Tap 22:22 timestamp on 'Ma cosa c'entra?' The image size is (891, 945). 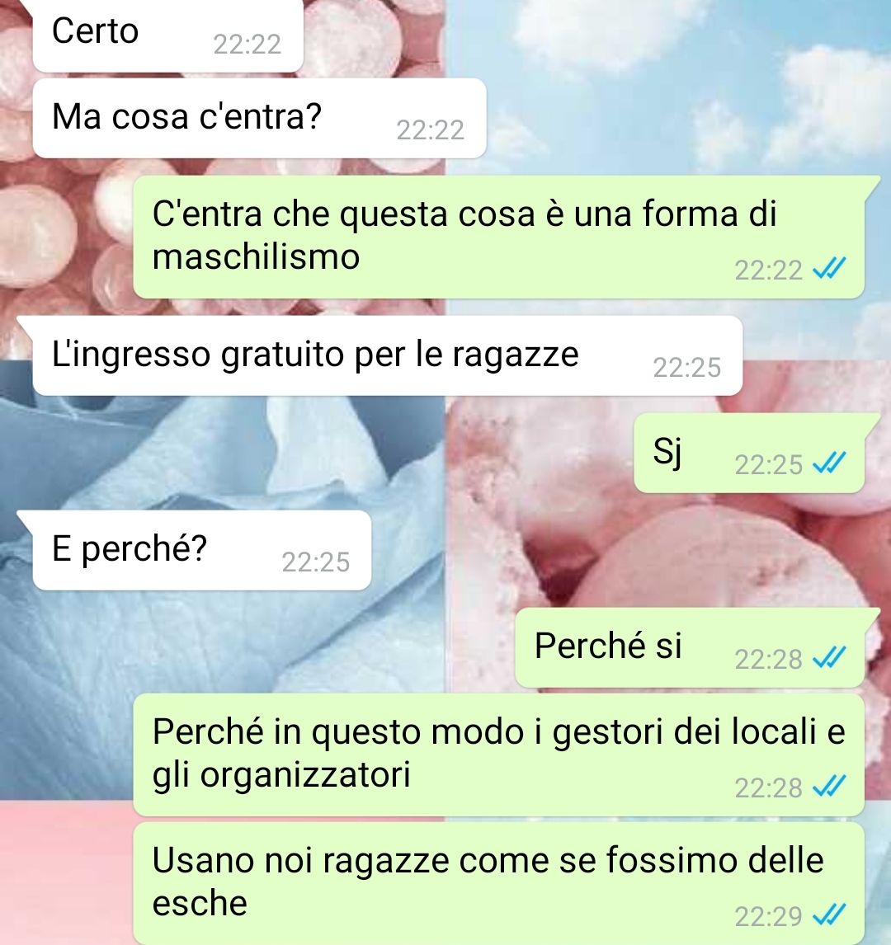coord(431,130)
